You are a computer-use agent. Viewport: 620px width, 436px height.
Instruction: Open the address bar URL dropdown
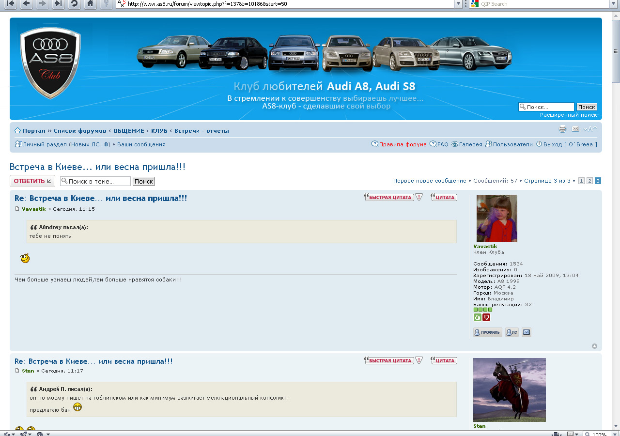click(x=458, y=4)
